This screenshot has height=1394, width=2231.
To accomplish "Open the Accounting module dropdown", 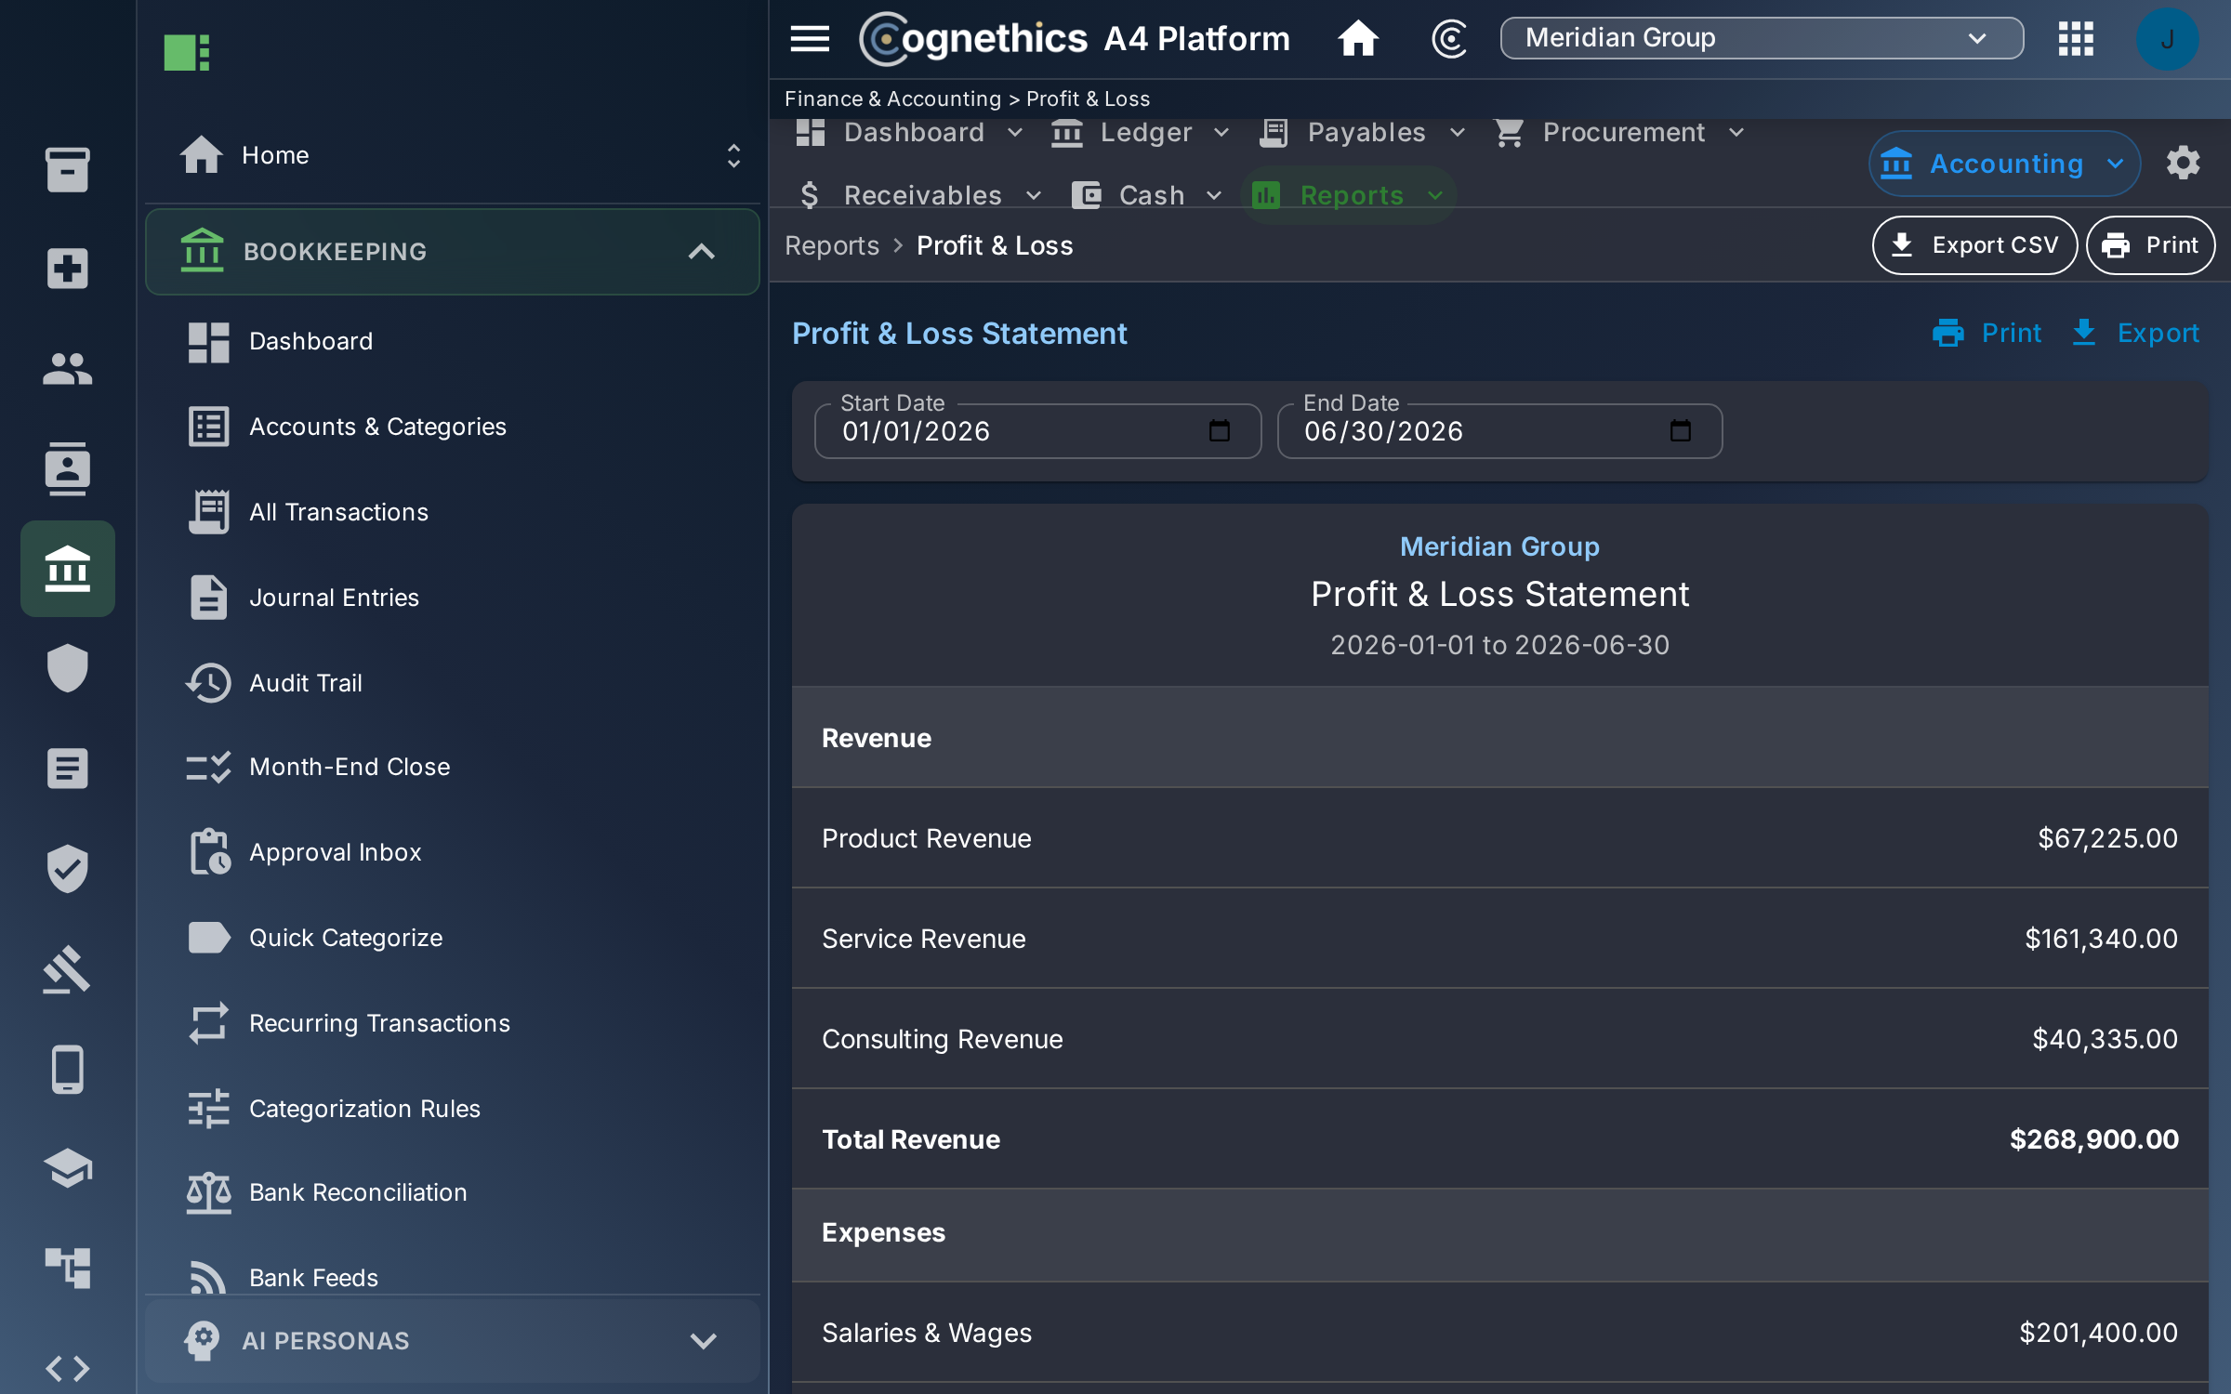I will click(2004, 164).
